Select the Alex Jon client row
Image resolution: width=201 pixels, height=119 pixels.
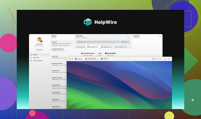[62, 43]
